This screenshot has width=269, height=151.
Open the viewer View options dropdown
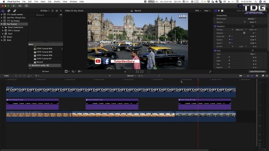pyautogui.click(x=207, y=10)
